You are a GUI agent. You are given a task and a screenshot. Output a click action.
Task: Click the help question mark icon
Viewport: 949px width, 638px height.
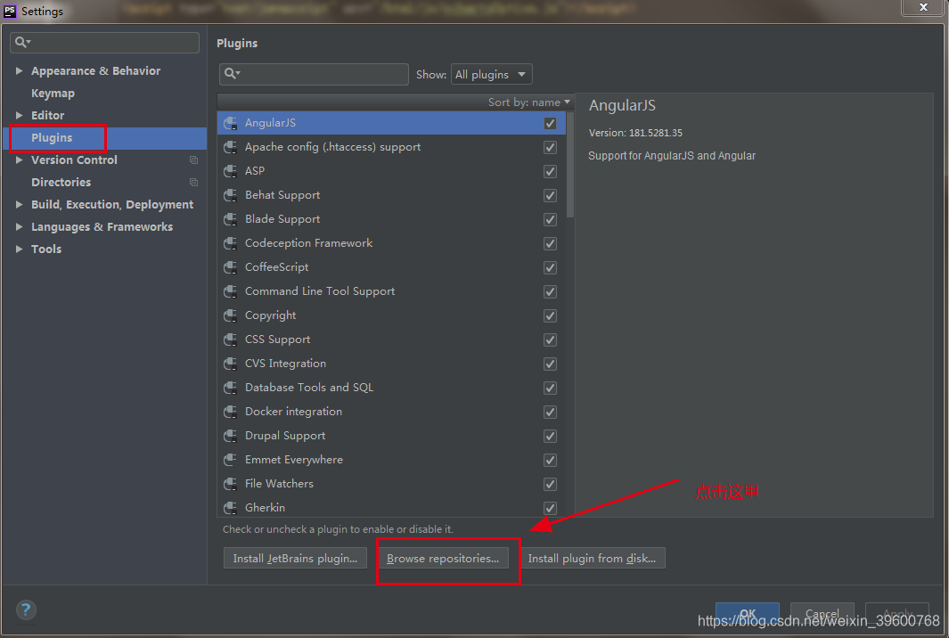pyautogui.click(x=26, y=609)
